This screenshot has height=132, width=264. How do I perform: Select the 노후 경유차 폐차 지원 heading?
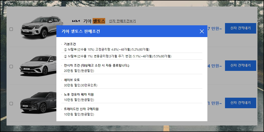coord(79,94)
